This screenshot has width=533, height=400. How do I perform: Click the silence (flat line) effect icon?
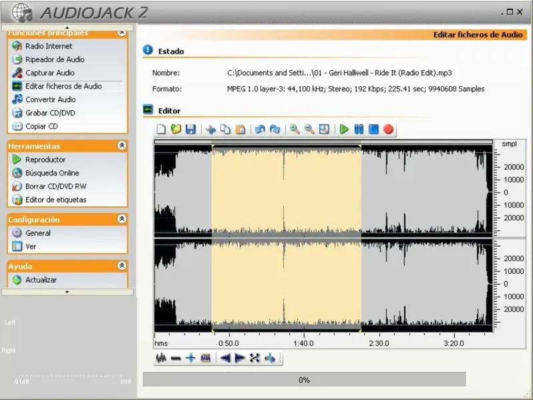point(176,358)
